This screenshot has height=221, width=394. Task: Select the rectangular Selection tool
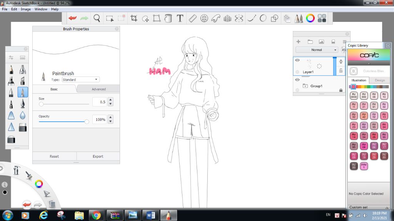coord(110,18)
